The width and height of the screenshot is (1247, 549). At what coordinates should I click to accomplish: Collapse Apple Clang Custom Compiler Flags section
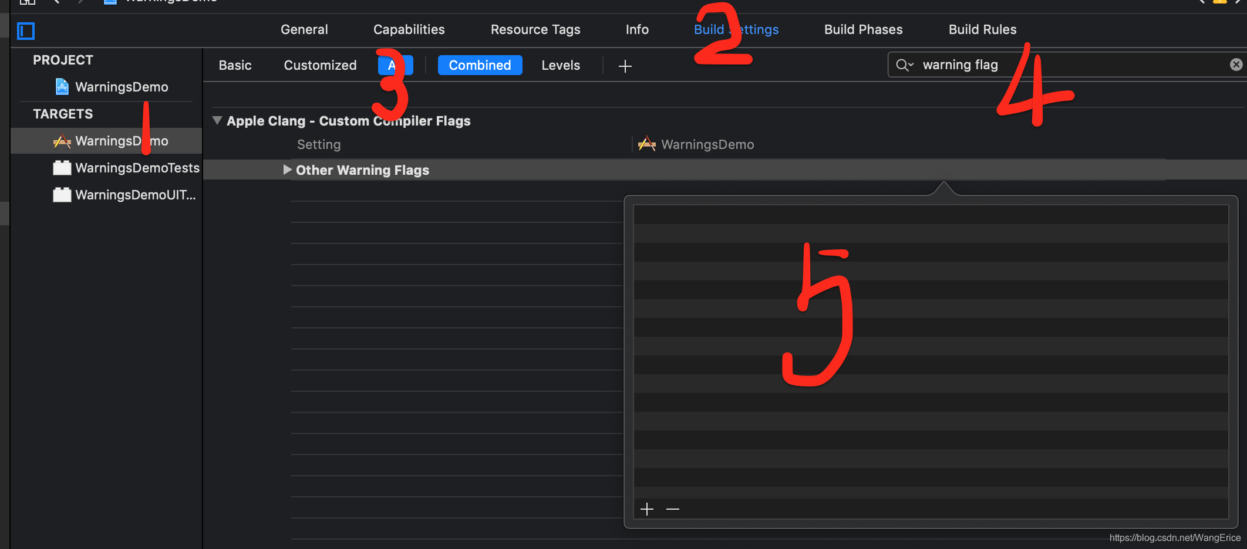217,120
